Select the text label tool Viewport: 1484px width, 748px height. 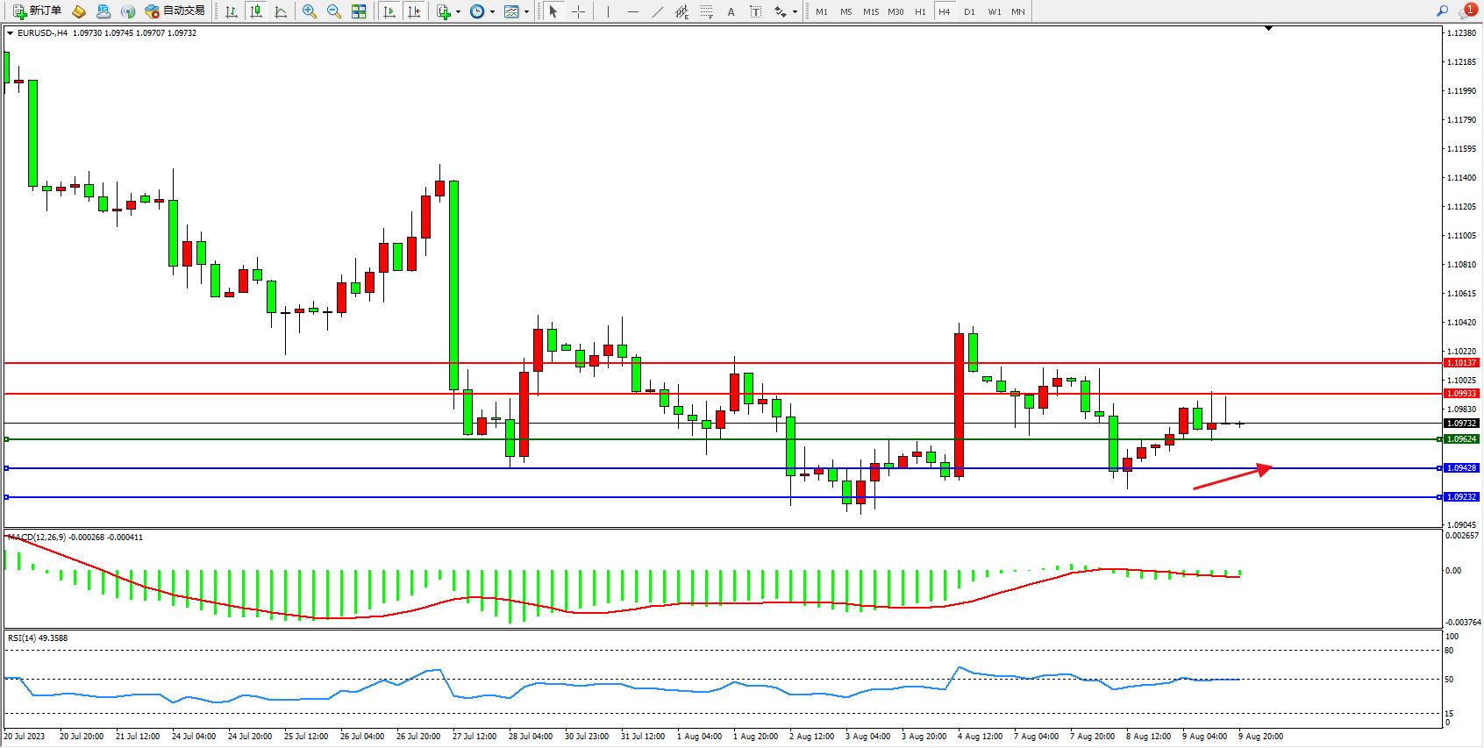coord(755,11)
